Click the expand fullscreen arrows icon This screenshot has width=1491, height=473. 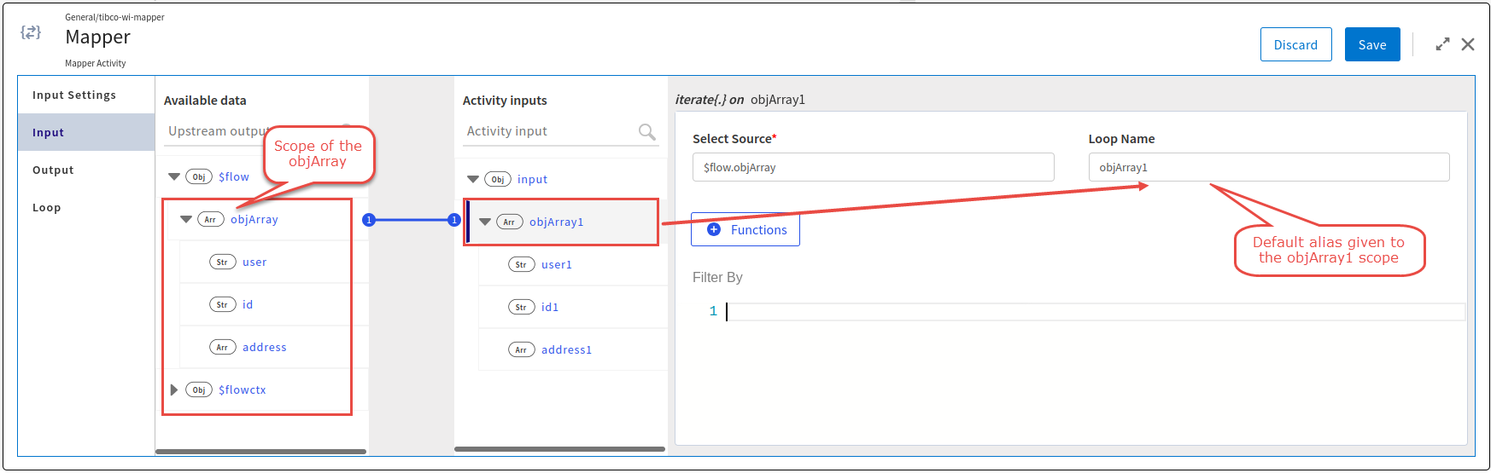pyautogui.click(x=1442, y=44)
